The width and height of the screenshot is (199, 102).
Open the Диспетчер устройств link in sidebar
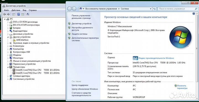click(x=81, y=23)
